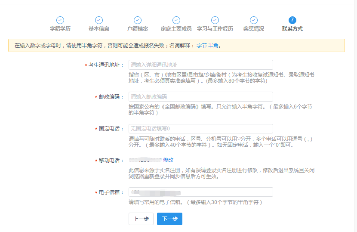
Task: Go to the 户籍档案 step label
Action: [138, 29]
